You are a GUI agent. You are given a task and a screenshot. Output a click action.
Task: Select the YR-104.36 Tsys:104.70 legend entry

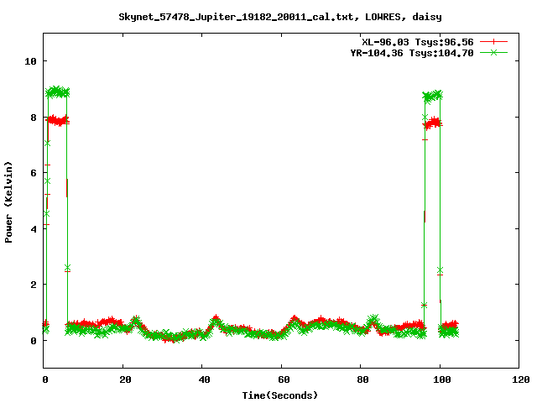[412, 53]
